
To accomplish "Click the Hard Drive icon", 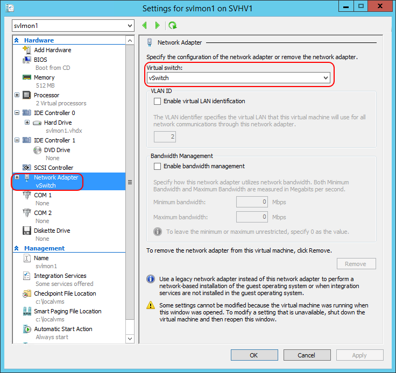I will click(37, 123).
